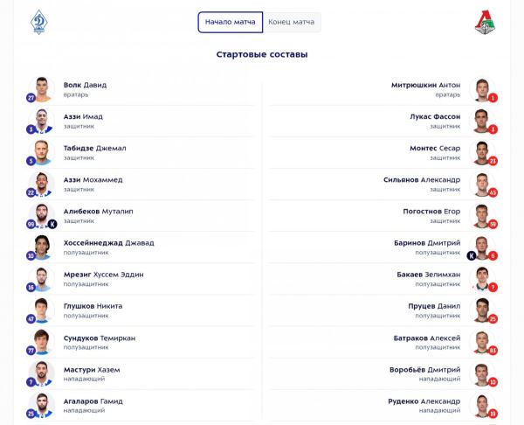Click the Dynamo club logo
524x425 pixels.
coord(38,22)
